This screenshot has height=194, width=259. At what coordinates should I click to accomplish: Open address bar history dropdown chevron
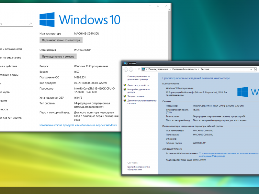[251, 70]
